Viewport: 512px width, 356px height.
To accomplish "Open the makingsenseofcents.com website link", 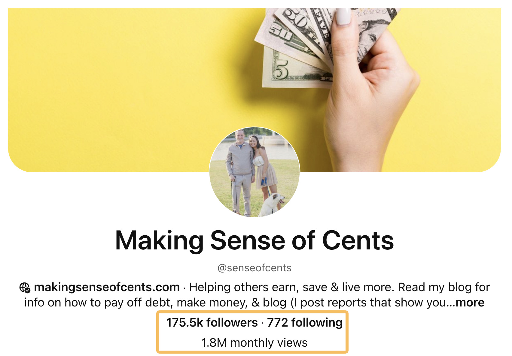I will click(x=106, y=287).
